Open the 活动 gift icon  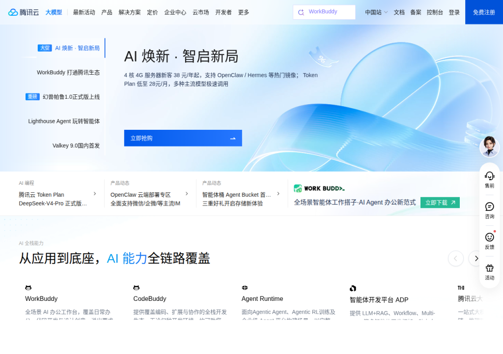(x=489, y=268)
